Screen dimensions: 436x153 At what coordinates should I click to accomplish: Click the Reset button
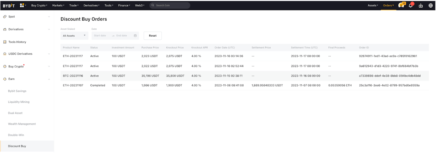click(x=153, y=36)
